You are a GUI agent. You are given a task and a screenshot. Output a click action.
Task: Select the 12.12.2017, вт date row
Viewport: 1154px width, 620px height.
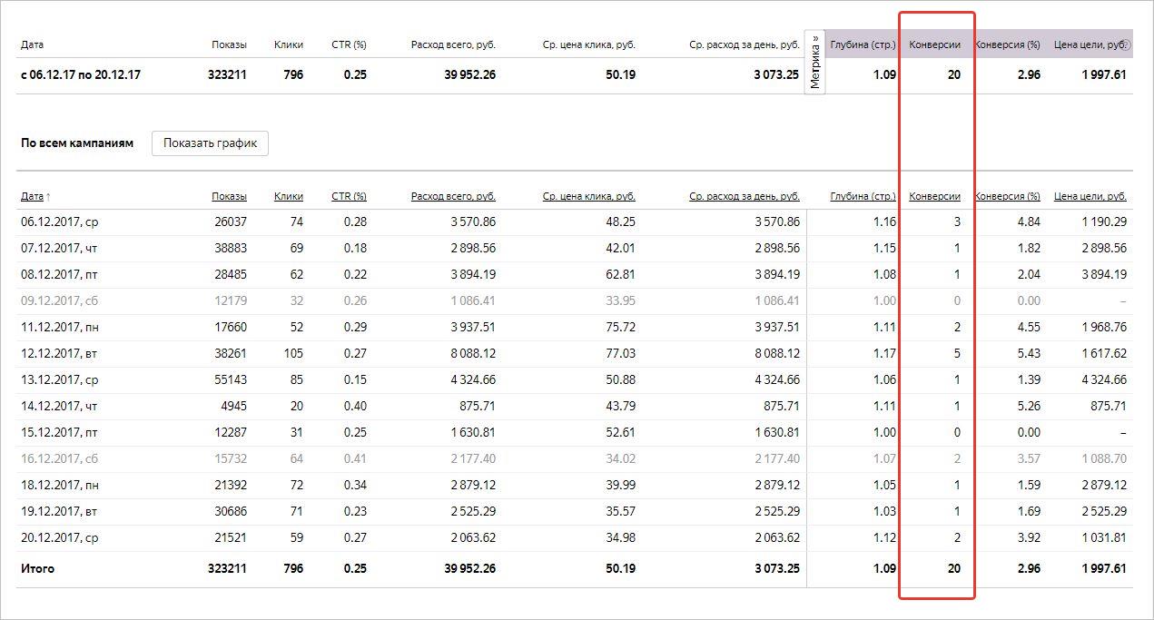(x=60, y=353)
